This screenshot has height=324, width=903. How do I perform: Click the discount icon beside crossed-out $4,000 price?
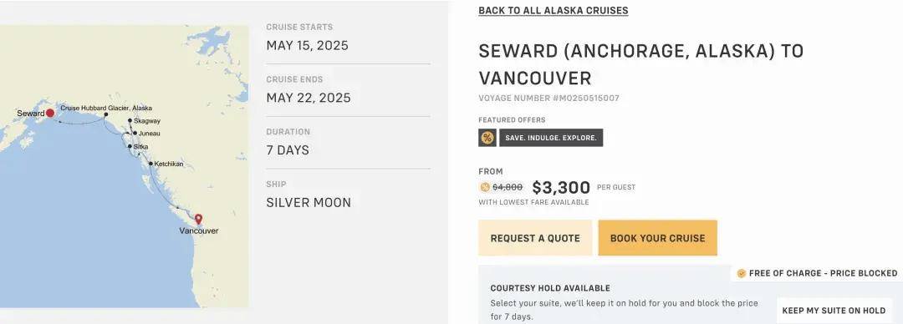point(484,187)
